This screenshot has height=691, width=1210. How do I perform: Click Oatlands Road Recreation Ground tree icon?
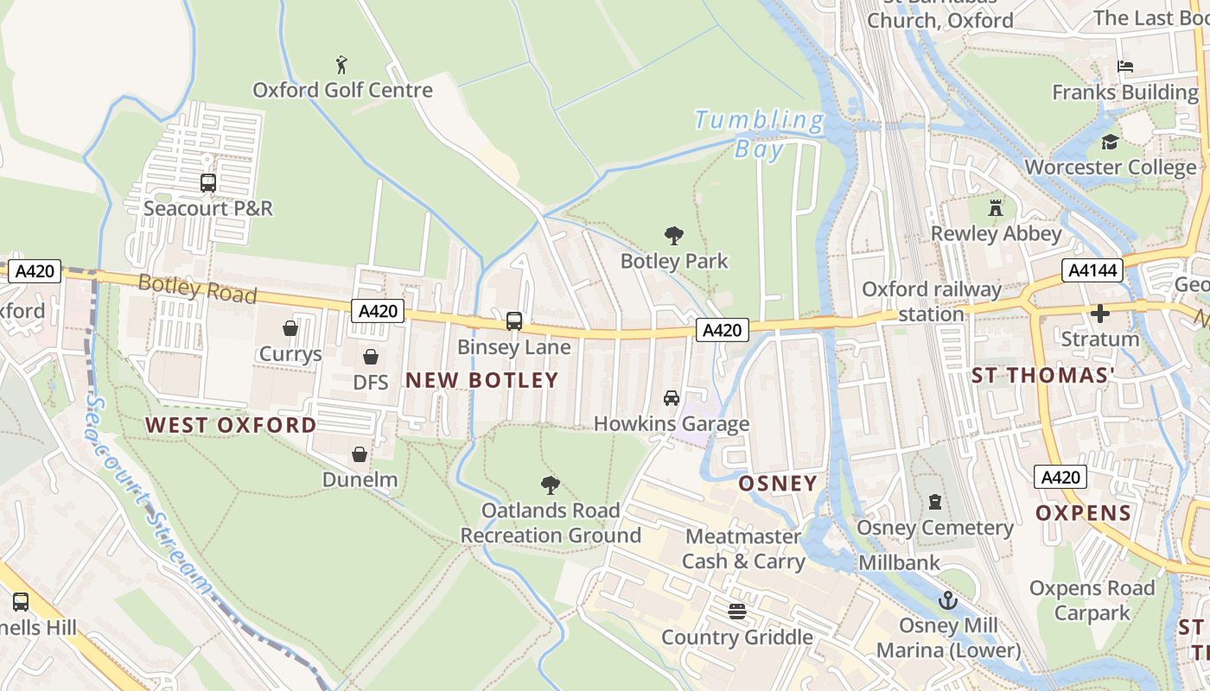(551, 485)
